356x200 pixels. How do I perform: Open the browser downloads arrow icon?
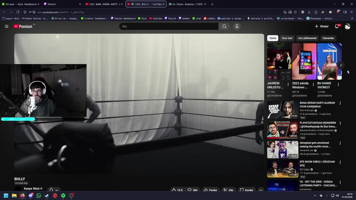click(x=309, y=12)
